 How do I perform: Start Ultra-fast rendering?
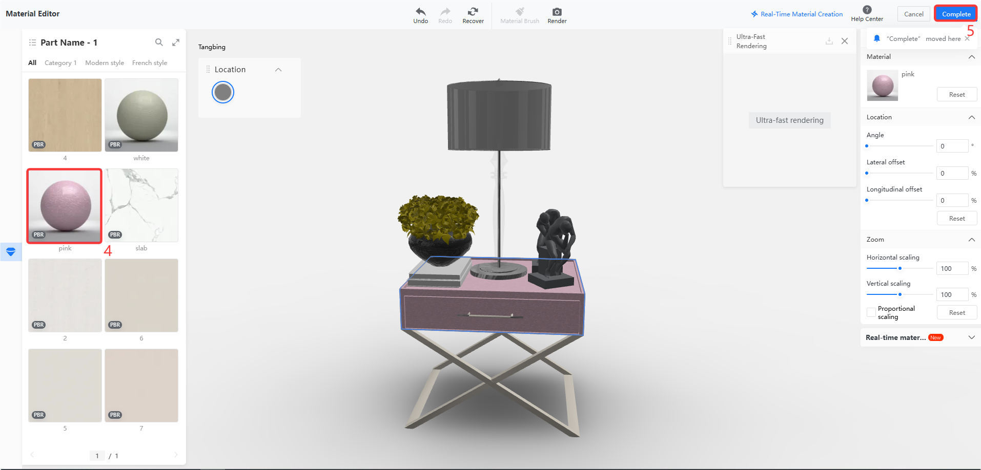point(789,120)
